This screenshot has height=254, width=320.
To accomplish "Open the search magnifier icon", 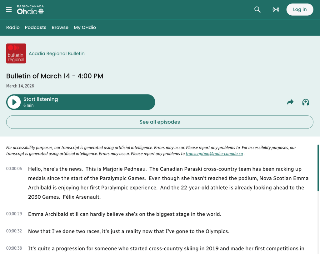I will click(x=257, y=10).
